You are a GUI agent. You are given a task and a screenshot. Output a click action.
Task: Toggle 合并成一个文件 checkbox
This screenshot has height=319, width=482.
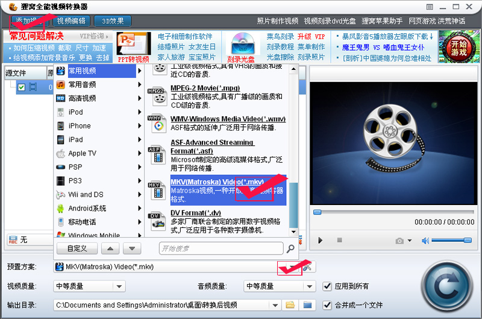(x=327, y=306)
